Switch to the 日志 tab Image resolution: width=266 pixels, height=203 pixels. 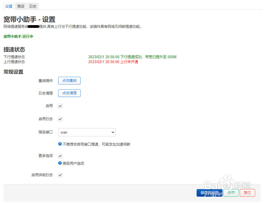coord(33,6)
